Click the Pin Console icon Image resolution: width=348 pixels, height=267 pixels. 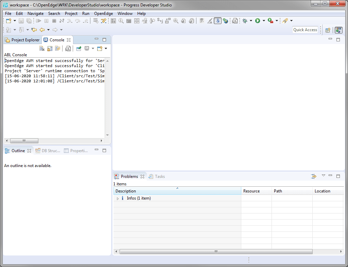(79, 48)
